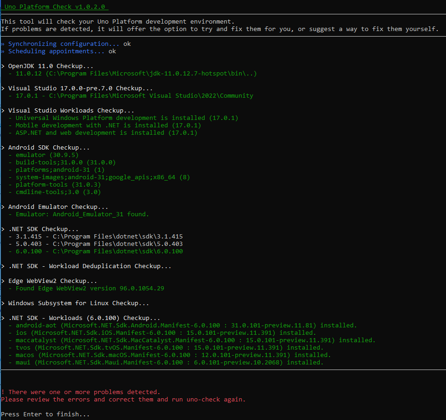
Task: Click the 'cmdline-tools;3.0 (3.0)' line
Action: (55, 192)
